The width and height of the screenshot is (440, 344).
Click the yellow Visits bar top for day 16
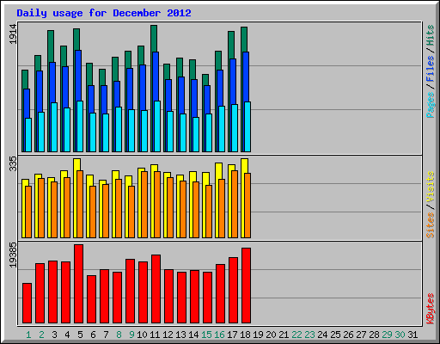pos(218,171)
